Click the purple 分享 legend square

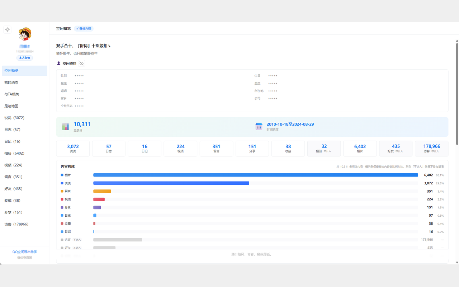click(62, 207)
